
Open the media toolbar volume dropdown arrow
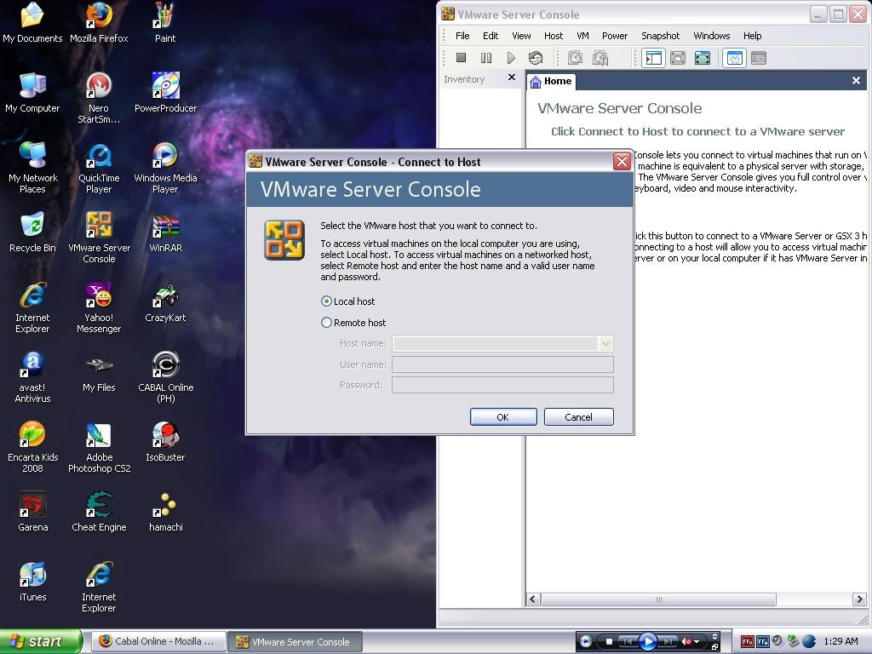coord(697,641)
